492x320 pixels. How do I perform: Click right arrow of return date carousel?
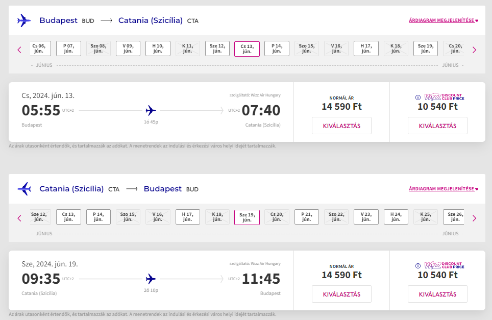click(x=474, y=218)
